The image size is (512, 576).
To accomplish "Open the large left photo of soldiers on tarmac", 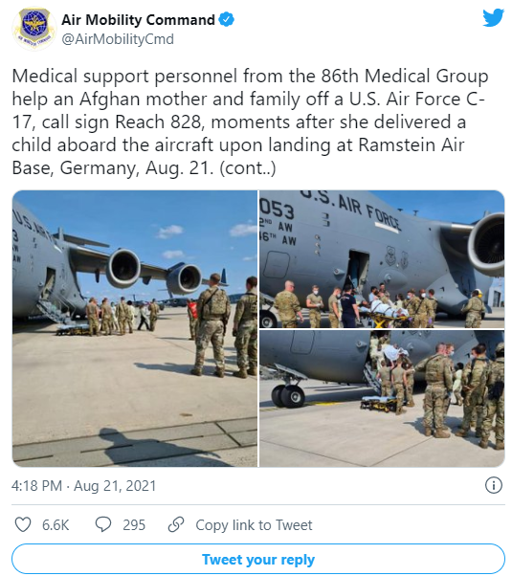I will pyautogui.click(x=135, y=328).
